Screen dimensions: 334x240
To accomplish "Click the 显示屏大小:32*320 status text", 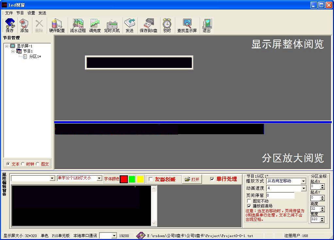I will click(x=20, y=236).
